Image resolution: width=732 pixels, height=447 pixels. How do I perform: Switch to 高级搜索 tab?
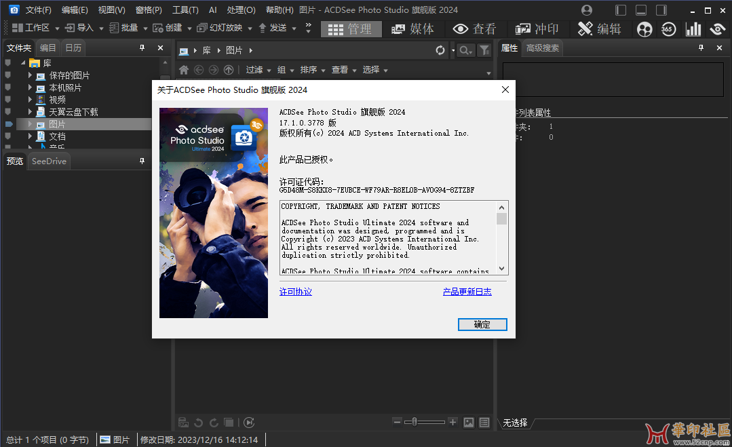(x=543, y=47)
